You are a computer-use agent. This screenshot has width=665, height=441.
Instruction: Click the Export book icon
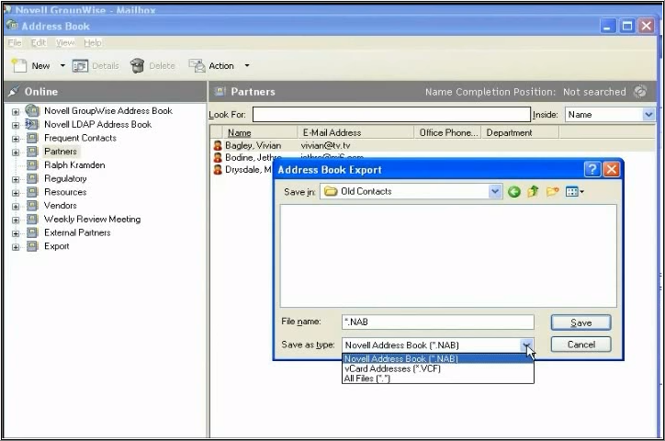pos(32,246)
